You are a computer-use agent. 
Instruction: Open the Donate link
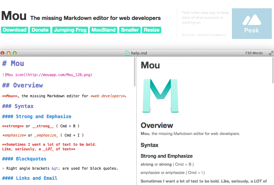pyautogui.click(x=40, y=30)
